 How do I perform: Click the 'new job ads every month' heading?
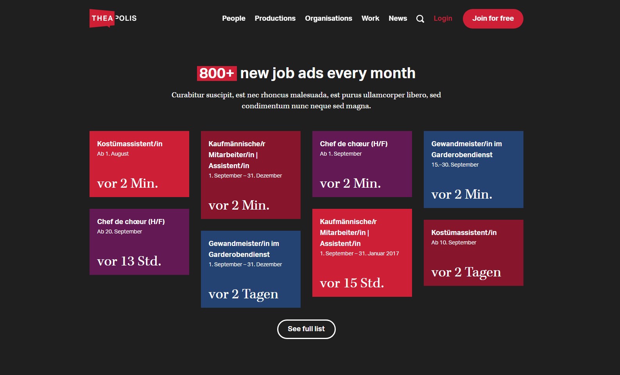click(328, 73)
